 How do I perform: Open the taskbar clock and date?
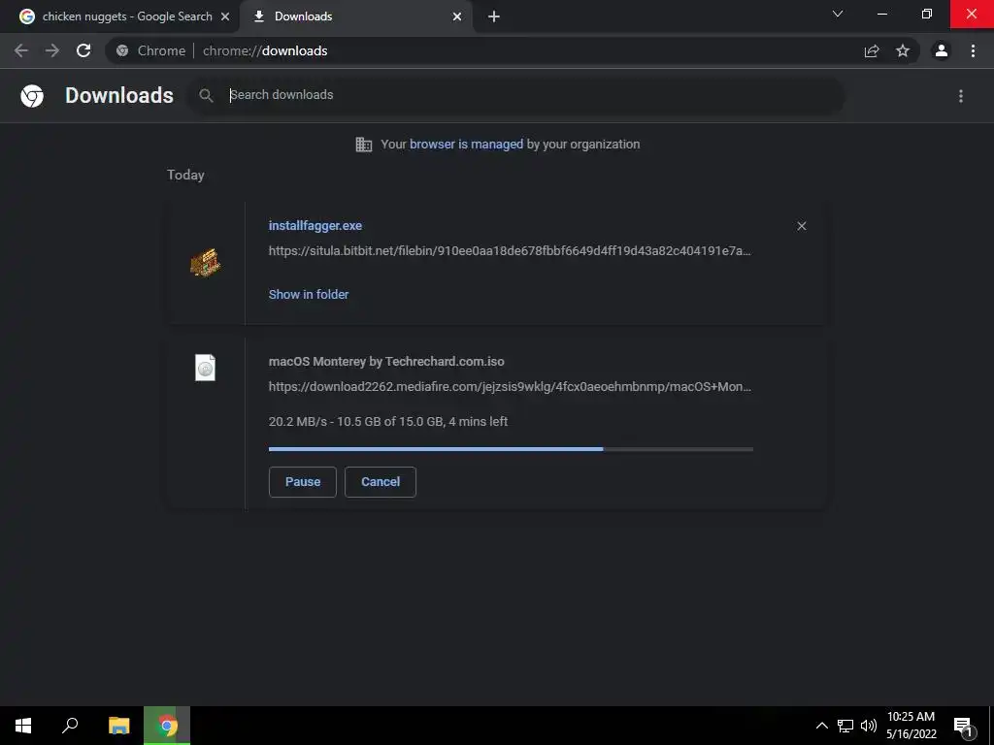tap(911, 726)
